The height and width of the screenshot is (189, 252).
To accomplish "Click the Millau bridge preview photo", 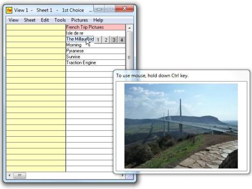I will 181,126.
